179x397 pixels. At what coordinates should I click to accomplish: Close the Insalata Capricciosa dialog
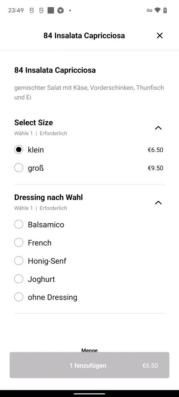(x=160, y=36)
